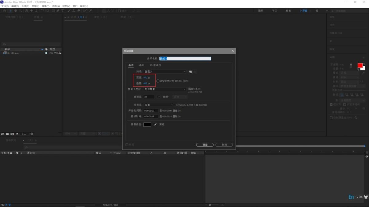Viewport: 369px width, 207px height.
Task: Click the 持续时间 duration input field
Action: pyautogui.click(x=151, y=117)
